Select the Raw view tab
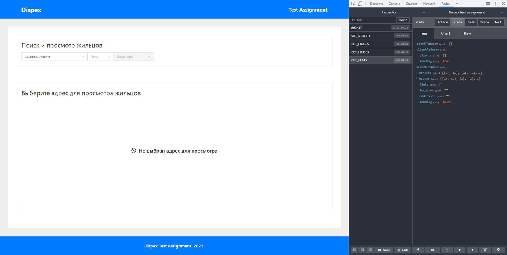The image size is (507, 255). (467, 33)
